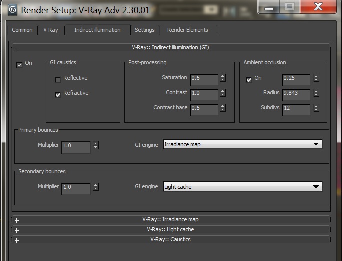This screenshot has width=342, height=261.
Task: Click the Contrast base value field
Action: pyautogui.click(x=204, y=110)
